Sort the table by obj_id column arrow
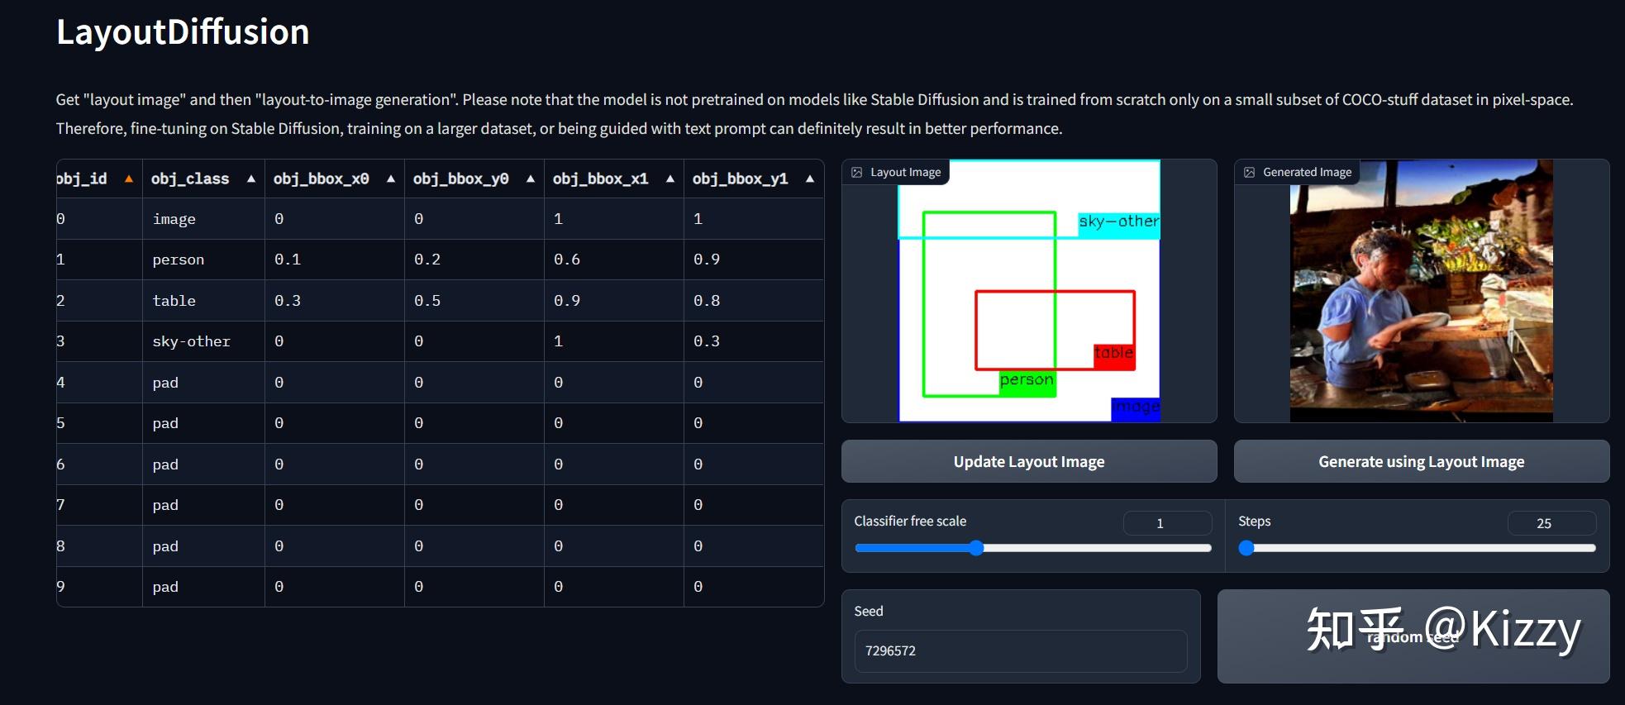 click(x=129, y=177)
